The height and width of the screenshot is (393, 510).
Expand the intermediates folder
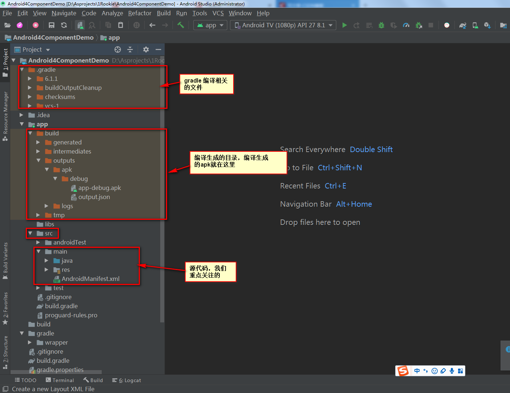tap(38, 151)
